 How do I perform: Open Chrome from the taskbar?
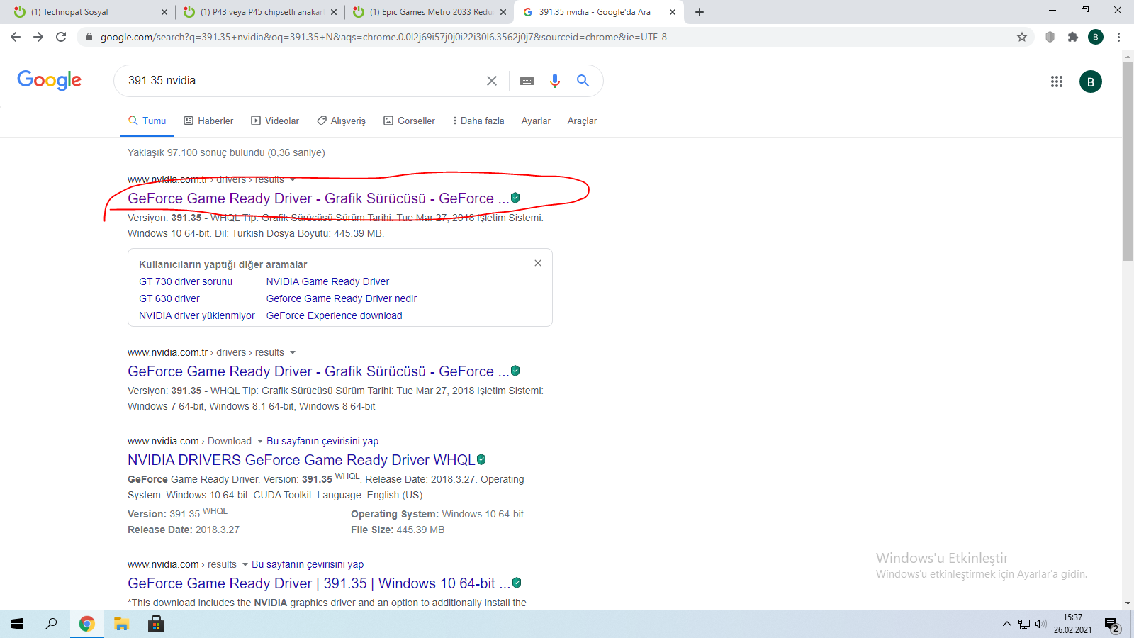(x=86, y=624)
